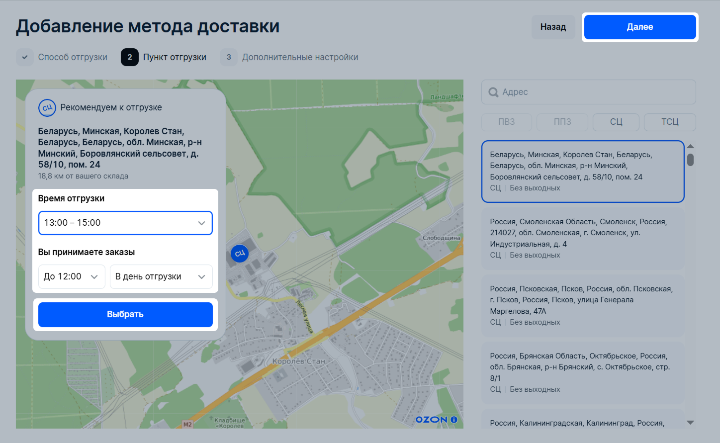
Task: Select the Смоленск pickup point in list
Action: (583, 238)
